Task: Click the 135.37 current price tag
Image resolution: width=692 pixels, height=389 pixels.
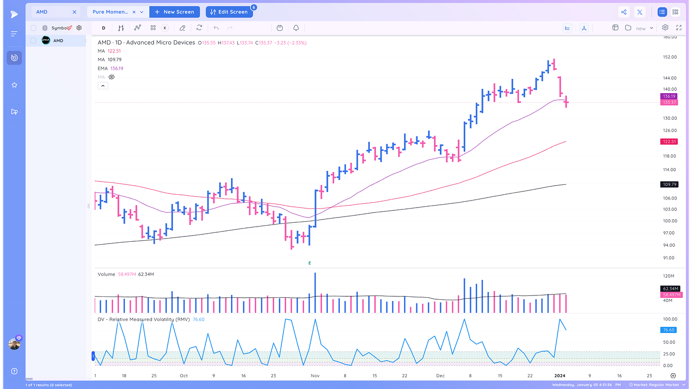Action: (669, 103)
